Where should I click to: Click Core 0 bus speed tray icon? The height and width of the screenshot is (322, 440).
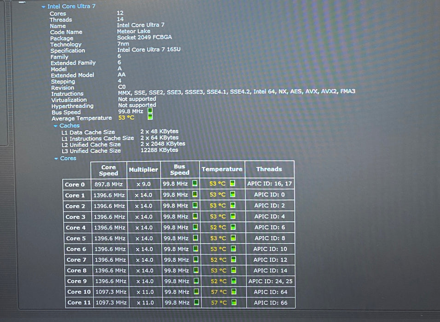195,184
